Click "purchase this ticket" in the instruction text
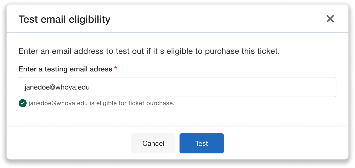 tap(242, 51)
